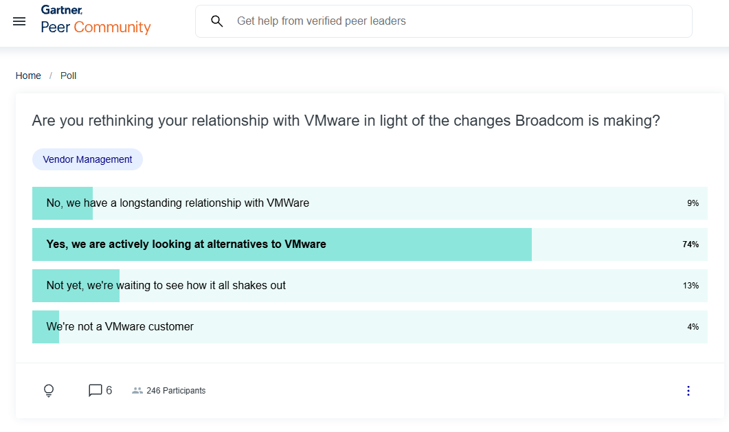Image resolution: width=729 pixels, height=432 pixels.
Task: Open the hamburger navigation menu
Action: tap(19, 21)
